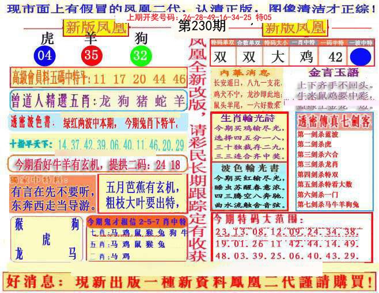379x293 pixels.
Task: Click '马' in the five-zodiac box
Action: tap(72, 253)
